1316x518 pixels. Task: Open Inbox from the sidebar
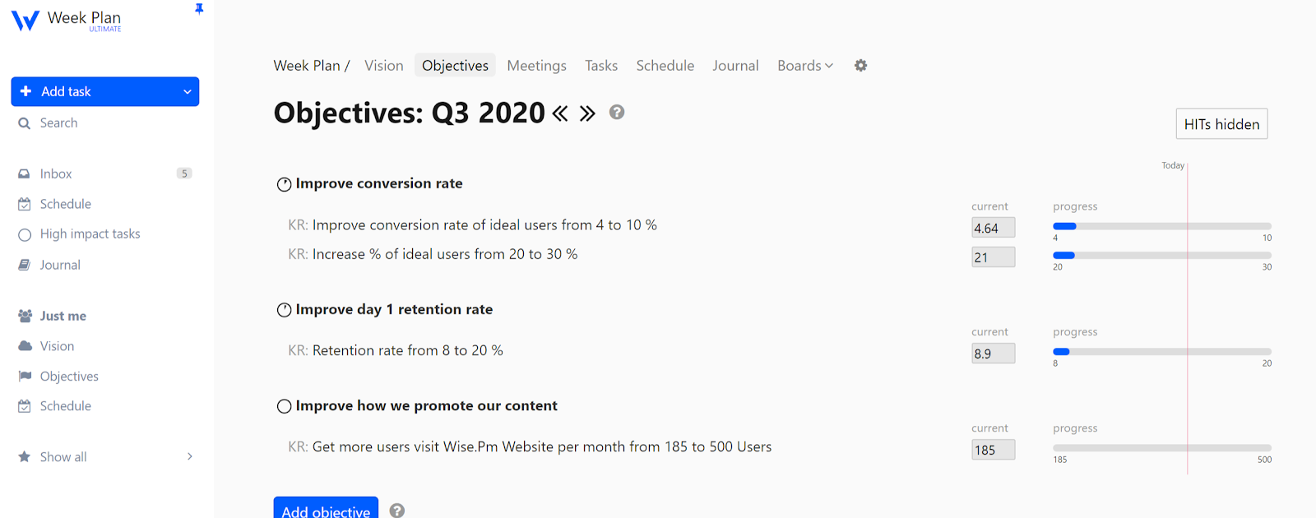click(x=56, y=174)
